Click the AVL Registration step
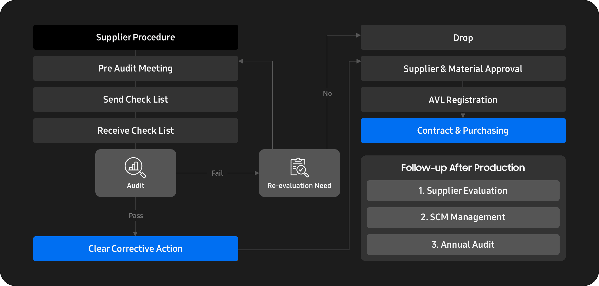Image resolution: width=599 pixels, height=286 pixels. 463,99
